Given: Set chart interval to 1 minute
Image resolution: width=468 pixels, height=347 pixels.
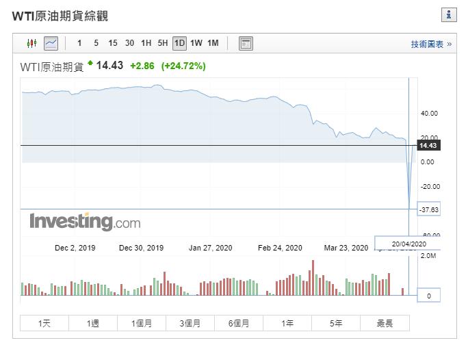Looking at the screenshot, I should point(79,43).
